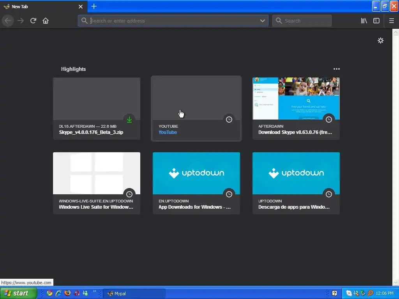The height and width of the screenshot is (299, 399).
Task: Open Windows Live Suite for Windows card
Action: 97,183
